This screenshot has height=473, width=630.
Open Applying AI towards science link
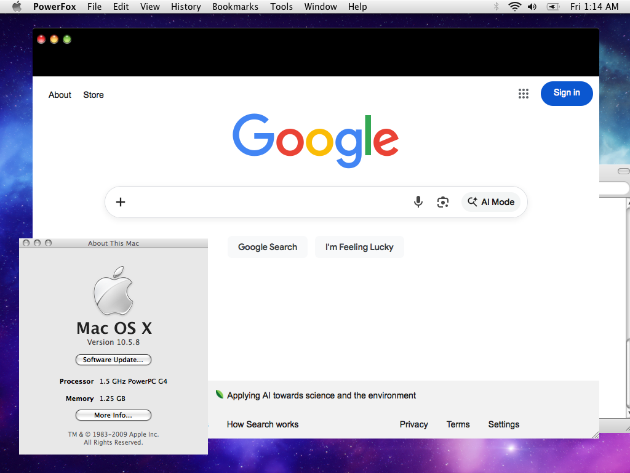(321, 395)
